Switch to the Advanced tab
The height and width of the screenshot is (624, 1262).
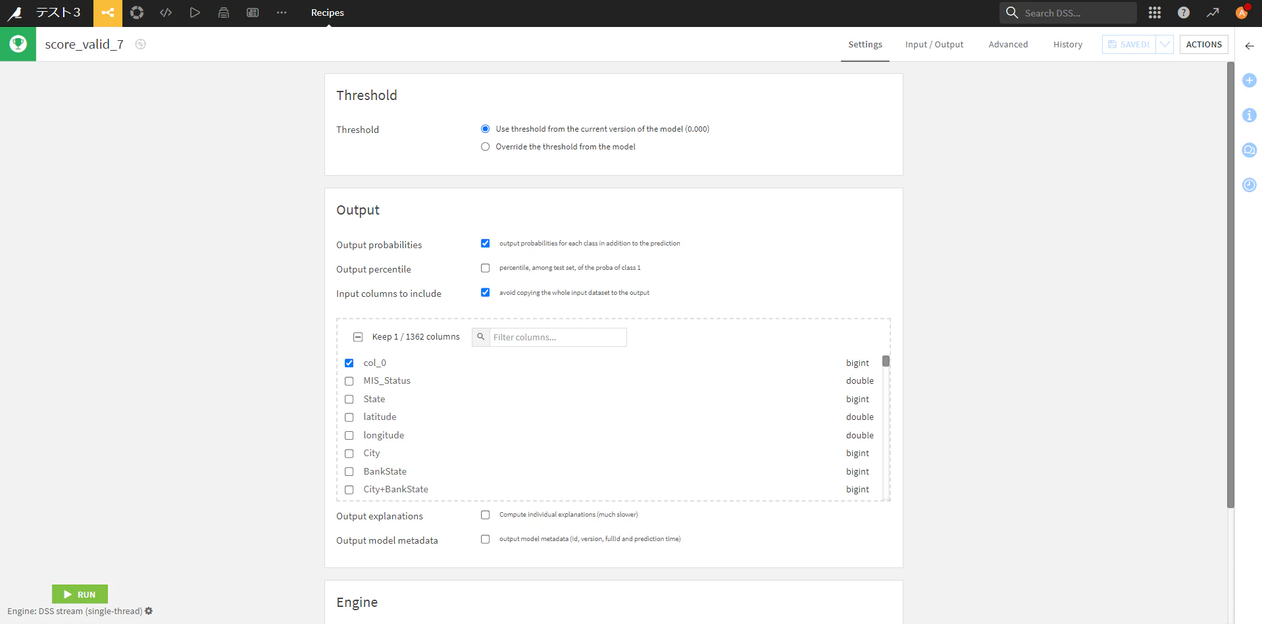pyautogui.click(x=1008, y=44)
